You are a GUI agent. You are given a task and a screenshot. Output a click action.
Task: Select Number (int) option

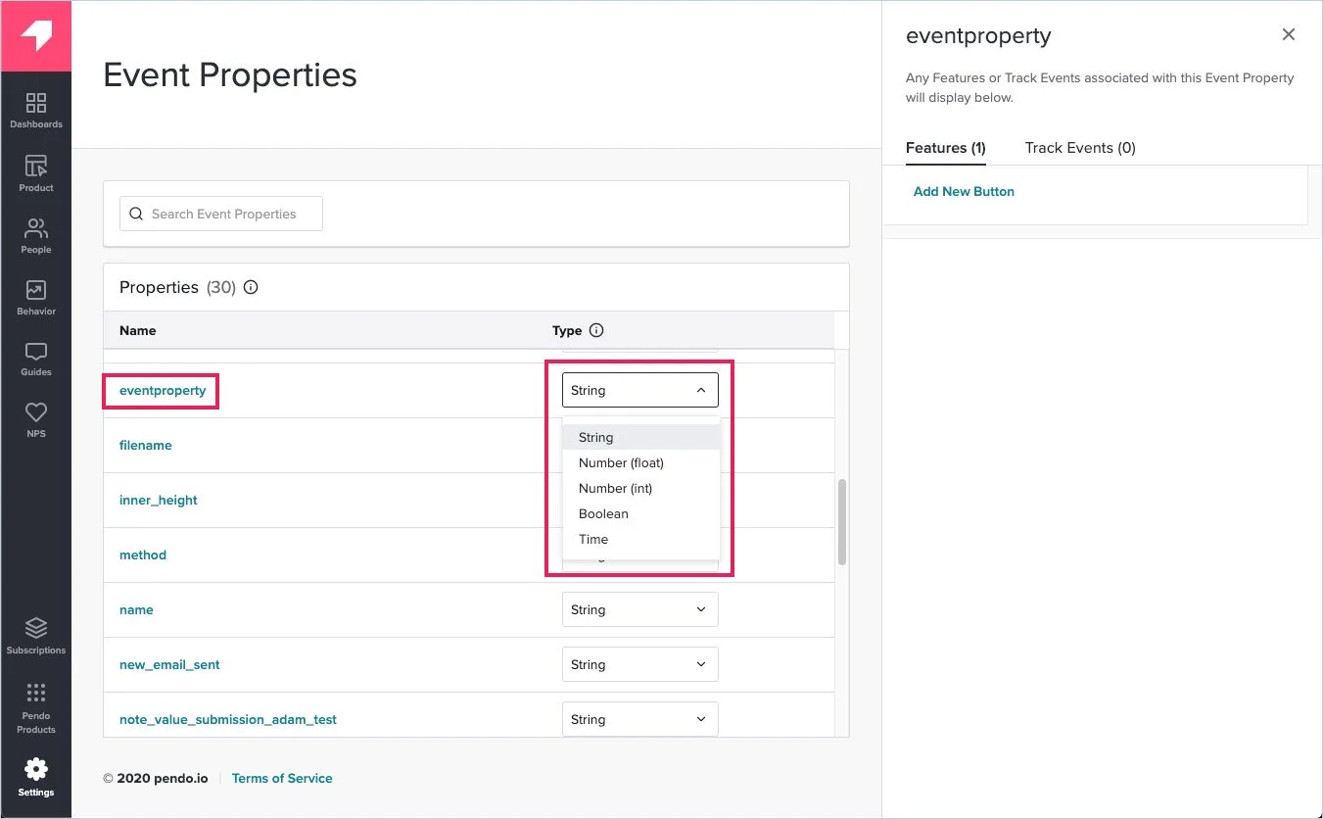(640, 488)
